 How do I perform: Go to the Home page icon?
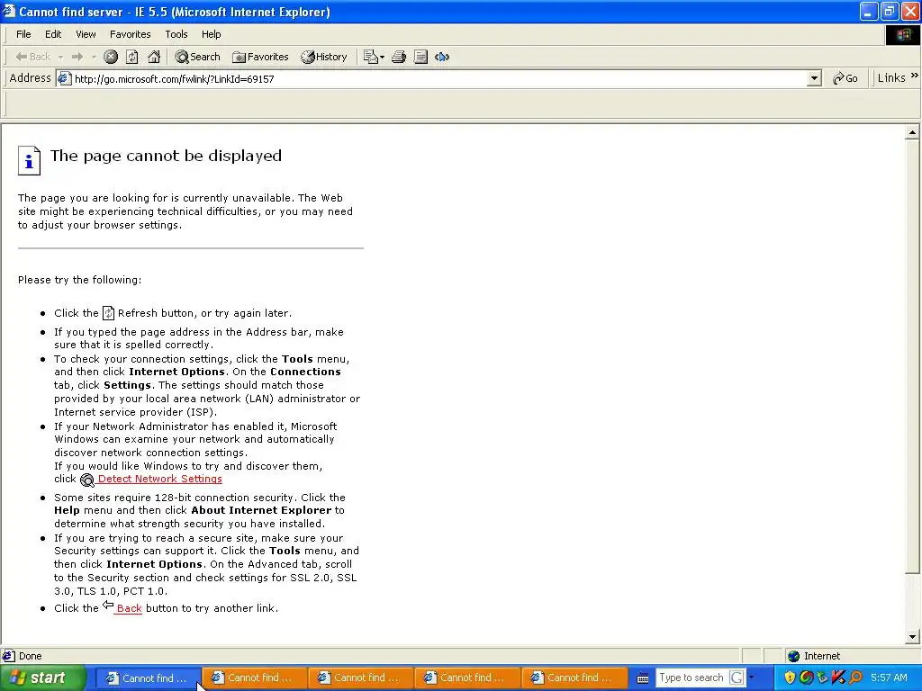pyautogui.click(x=154, y=57)
